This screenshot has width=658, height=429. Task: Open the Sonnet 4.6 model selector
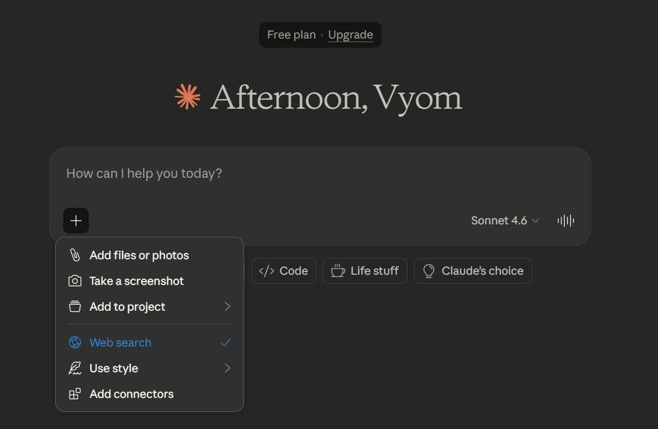click(504, 221)
